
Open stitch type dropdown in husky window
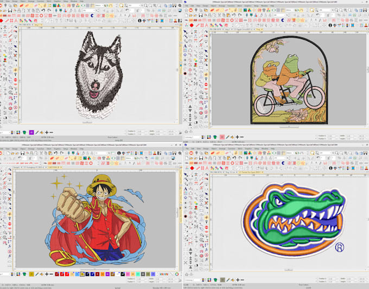[99, 5]
